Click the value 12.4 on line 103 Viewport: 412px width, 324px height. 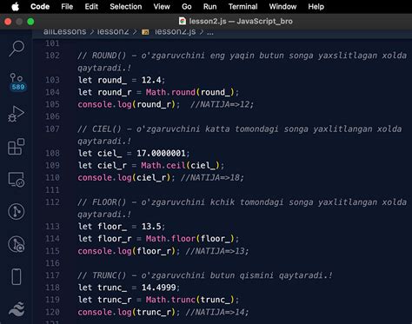coord(151,80)
